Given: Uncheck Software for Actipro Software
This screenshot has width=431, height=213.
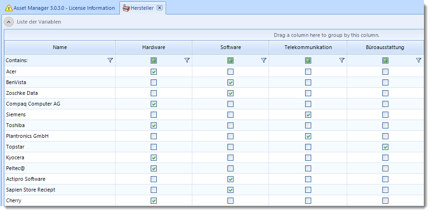Looking at the screenshot, I should [x=230, y=179].
